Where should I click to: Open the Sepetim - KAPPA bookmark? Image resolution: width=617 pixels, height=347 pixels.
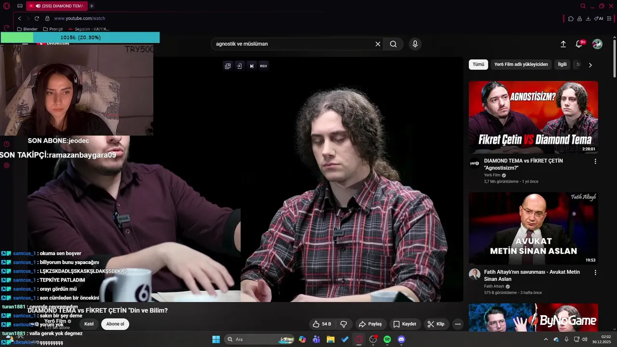(x=89, y=29)
